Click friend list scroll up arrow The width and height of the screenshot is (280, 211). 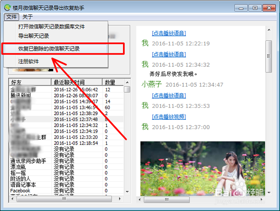(127, 82)
